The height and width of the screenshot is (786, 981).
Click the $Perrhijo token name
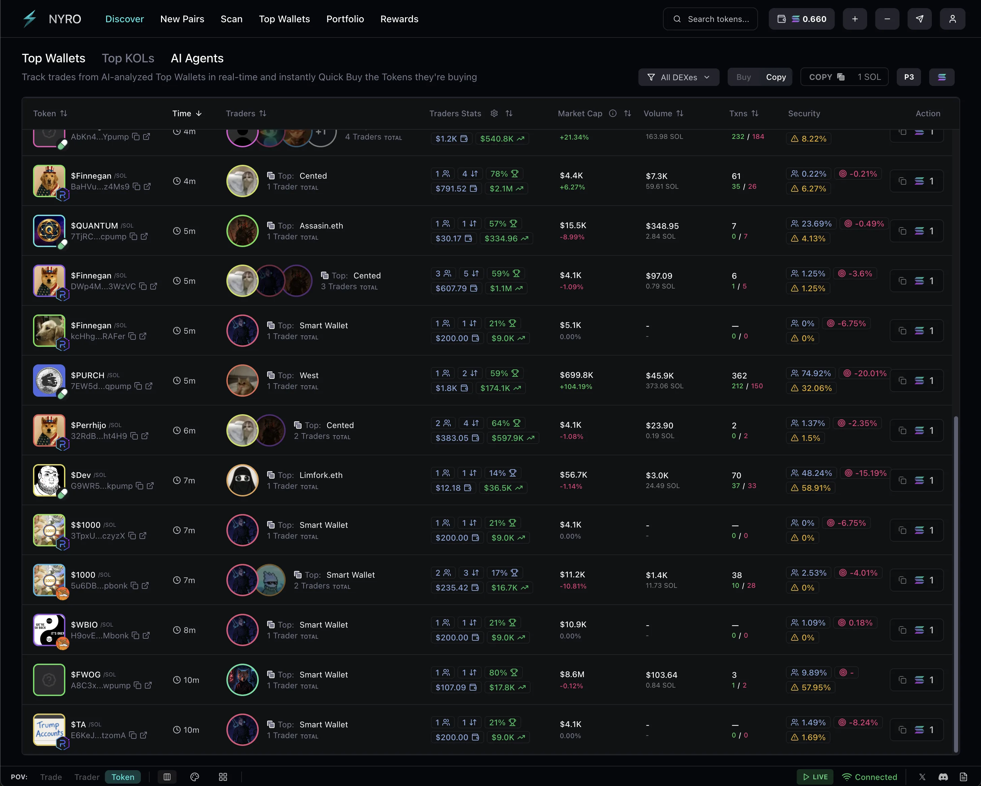pos(88,425)
